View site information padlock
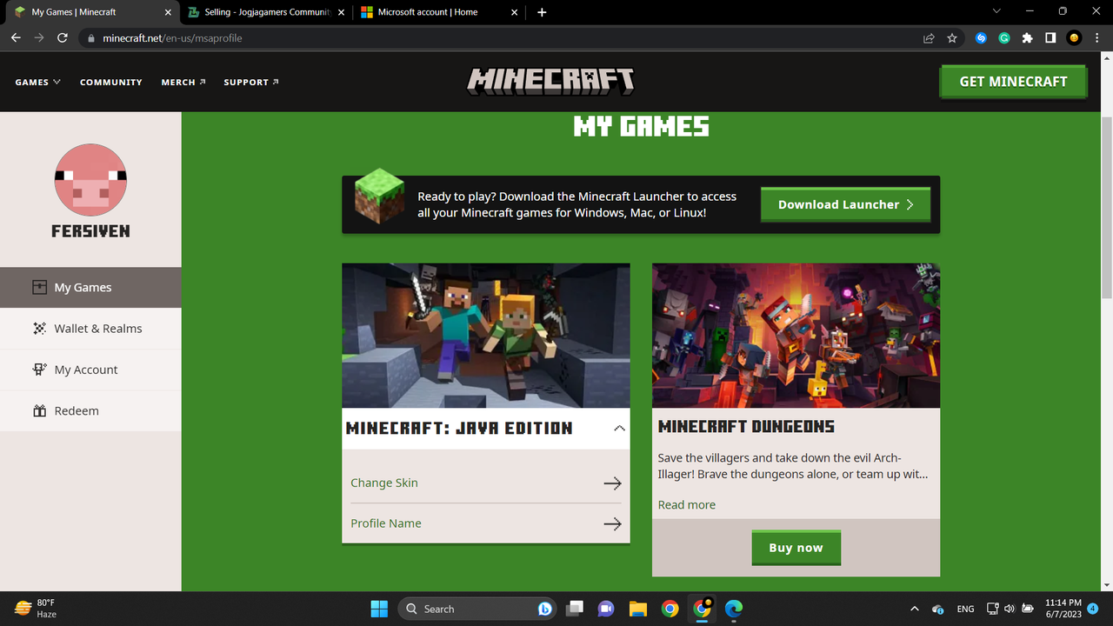The height and width of the screenshot is (626, 1113). [91, 38]
